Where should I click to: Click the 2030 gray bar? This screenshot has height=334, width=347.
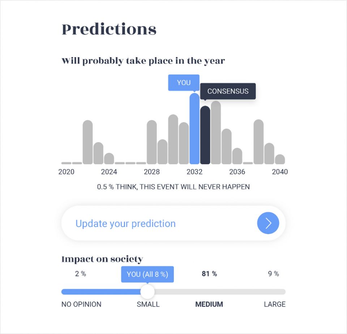point(173,139)
